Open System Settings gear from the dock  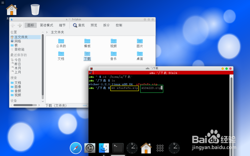(89, 148)
